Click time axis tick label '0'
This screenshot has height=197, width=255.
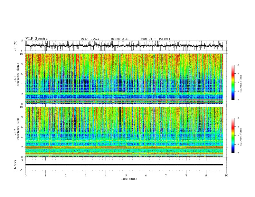[x=25, y=175]
